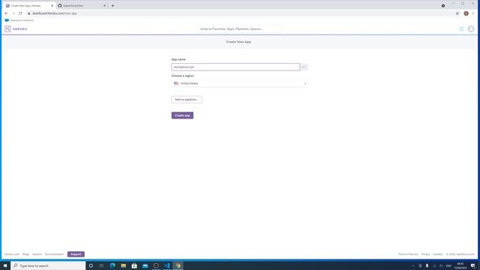Click the Jump to Favorites search box
The image size is (480, 270).
point(240,29)
